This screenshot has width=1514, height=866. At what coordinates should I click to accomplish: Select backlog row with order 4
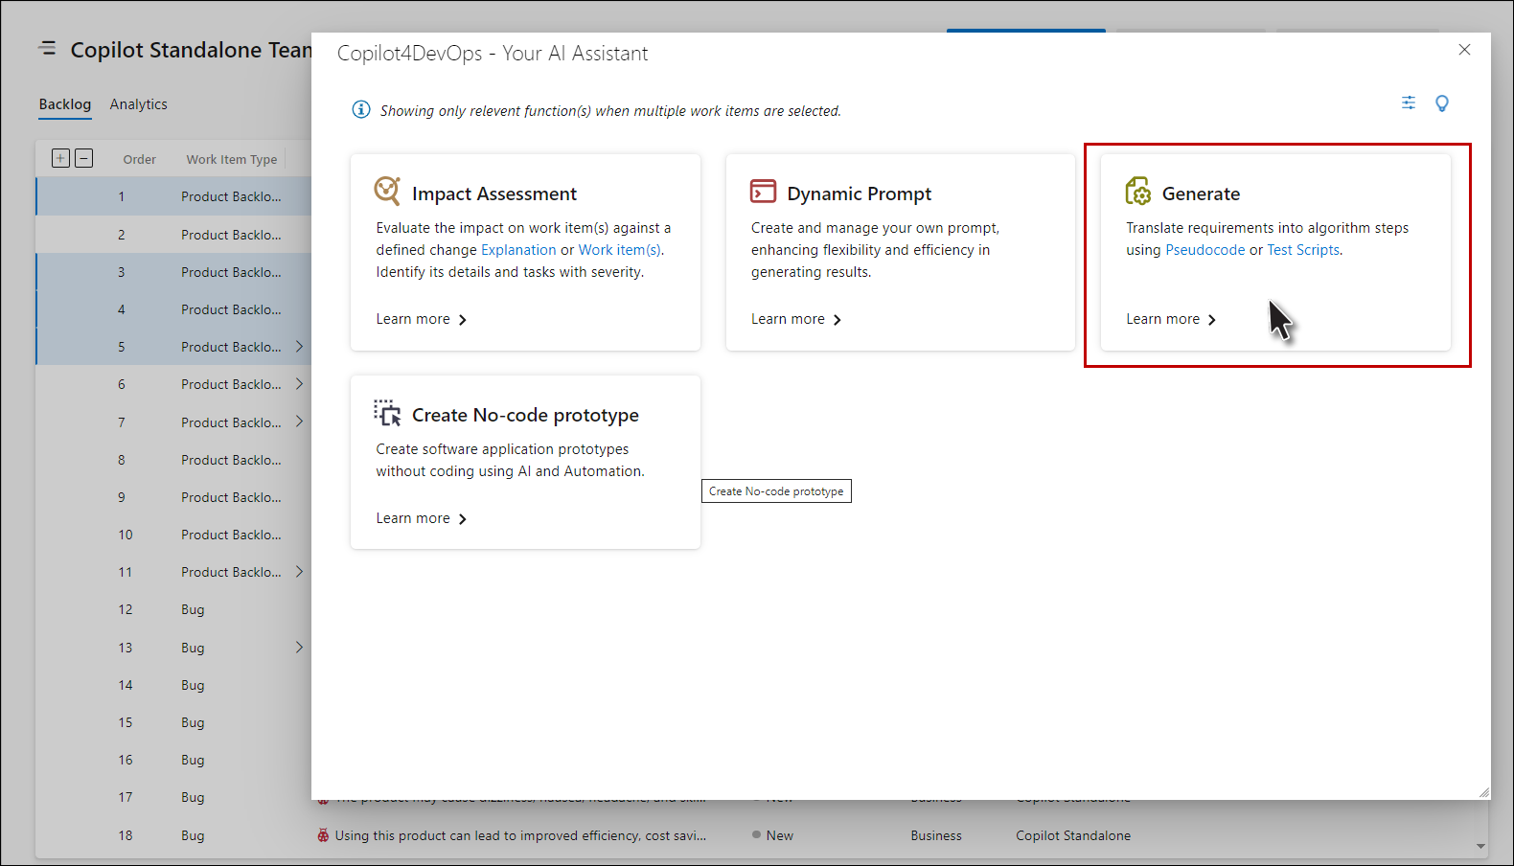click(173, 309)
